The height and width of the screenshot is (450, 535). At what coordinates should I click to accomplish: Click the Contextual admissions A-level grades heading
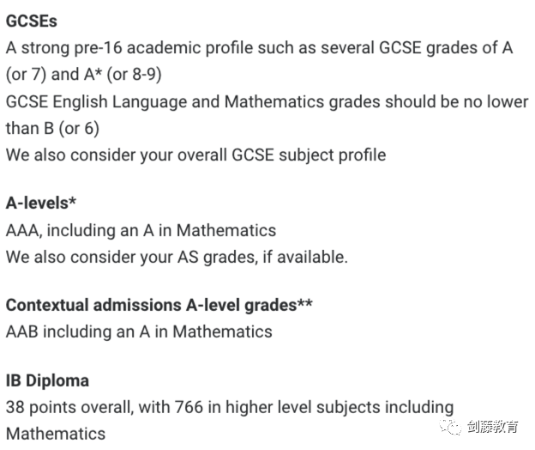click(159, 305)
